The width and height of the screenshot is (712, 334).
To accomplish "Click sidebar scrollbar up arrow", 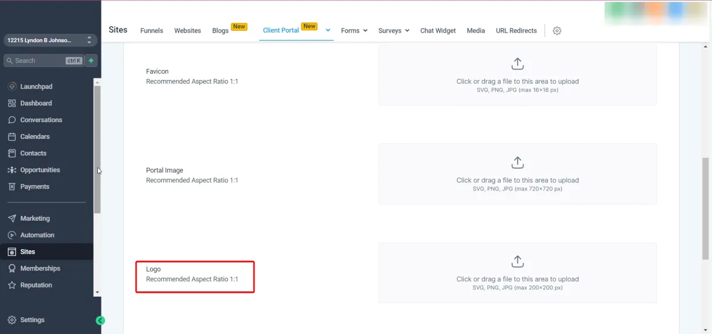I will click(97, 82).
